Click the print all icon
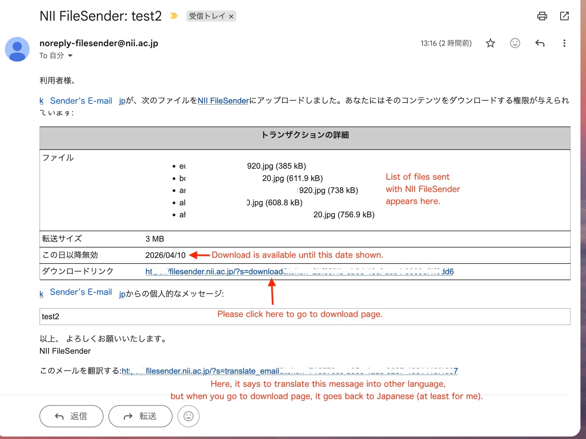Screen dimensions: 586x439 (542, 16)
